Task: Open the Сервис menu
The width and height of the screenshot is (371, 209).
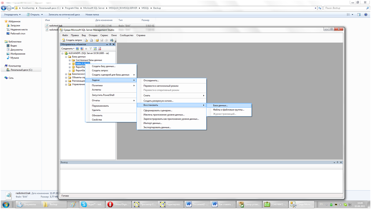Action: 104,35
